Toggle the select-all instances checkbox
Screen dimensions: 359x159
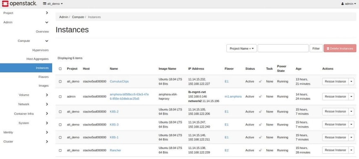pyautogui.click(x=60, y=69)
